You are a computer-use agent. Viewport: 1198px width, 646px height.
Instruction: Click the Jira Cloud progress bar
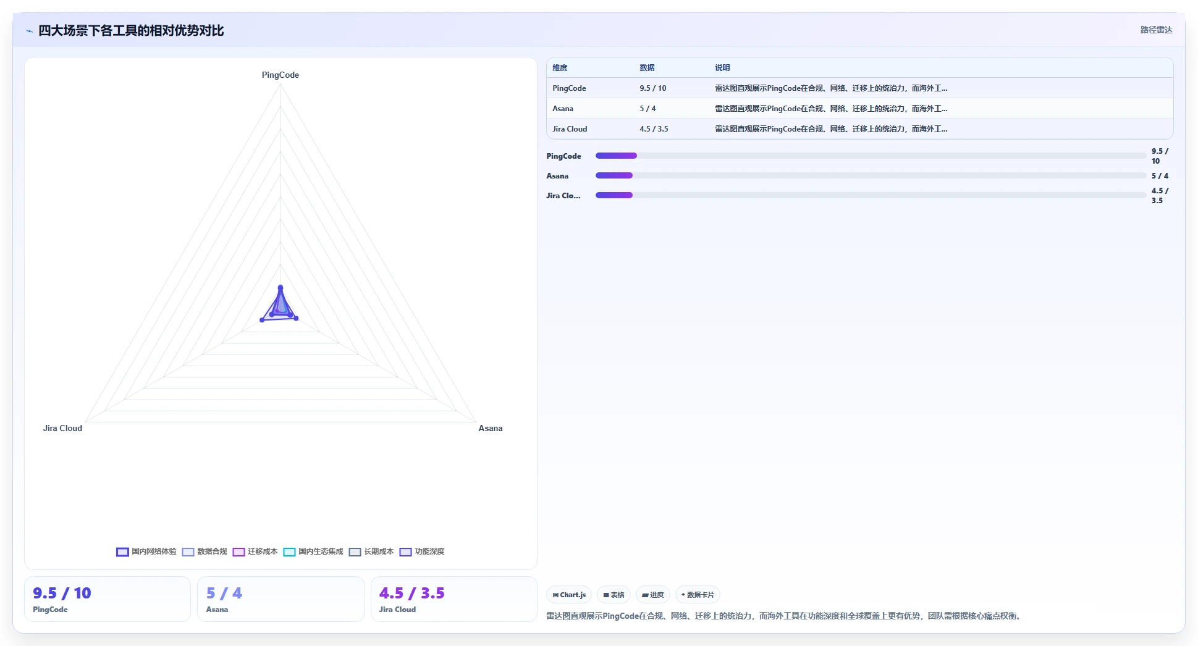click(871, 195)
